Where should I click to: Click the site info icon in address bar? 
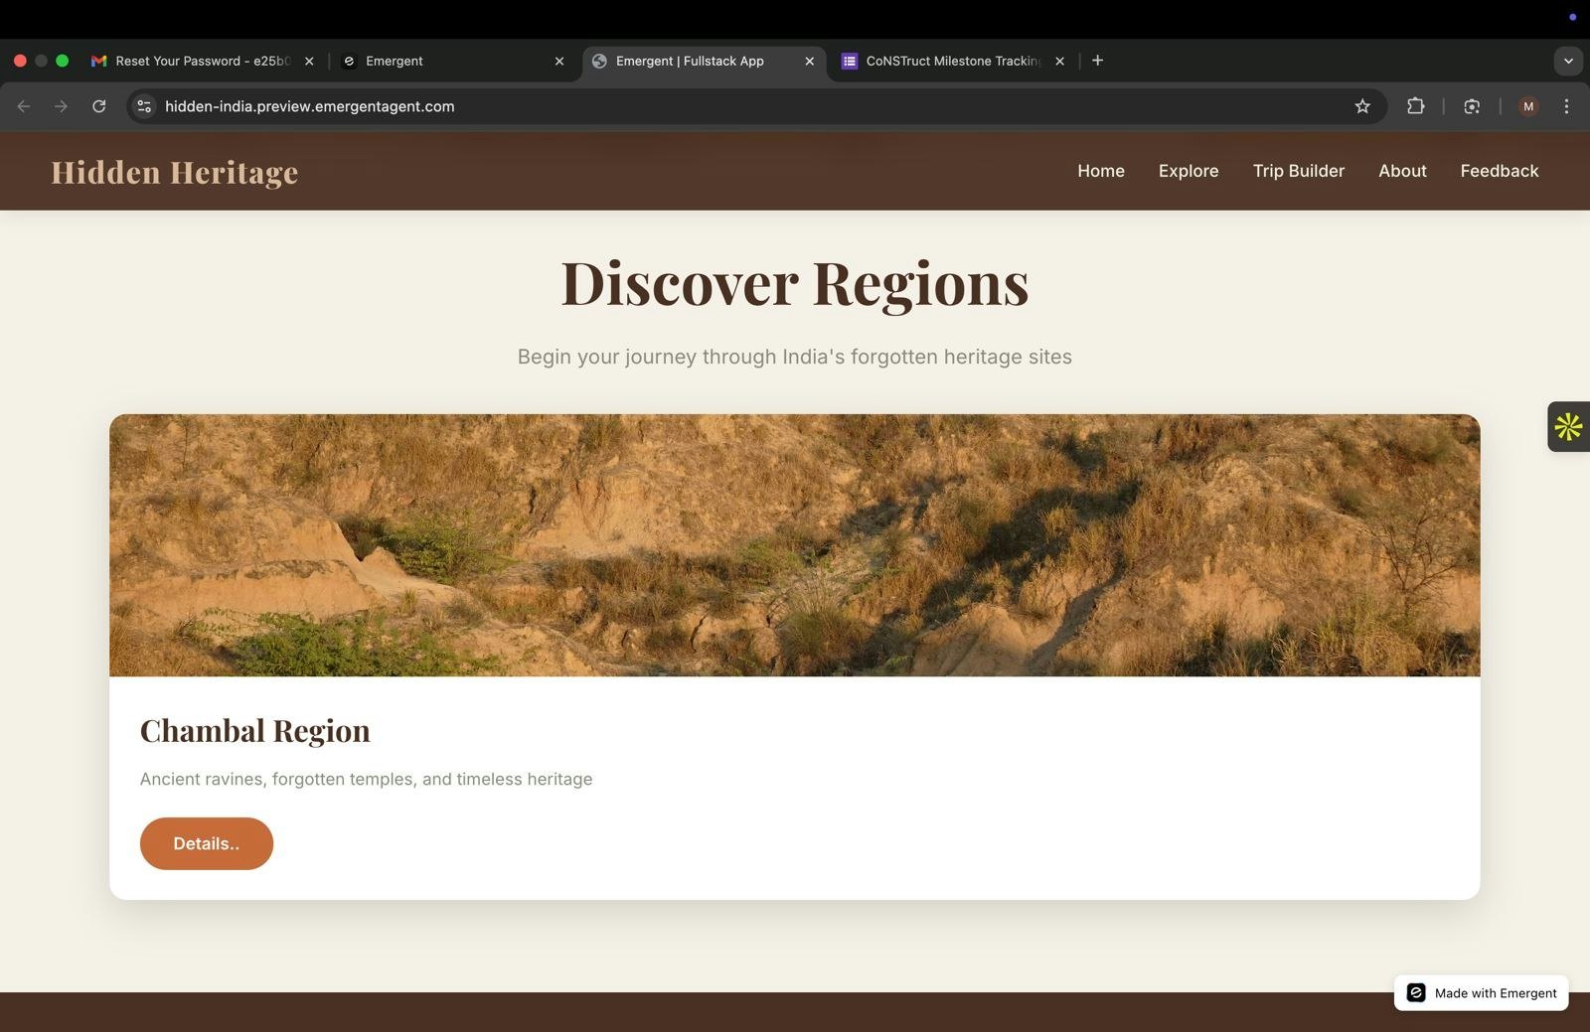pyautogui.click(x=144, y=106)
